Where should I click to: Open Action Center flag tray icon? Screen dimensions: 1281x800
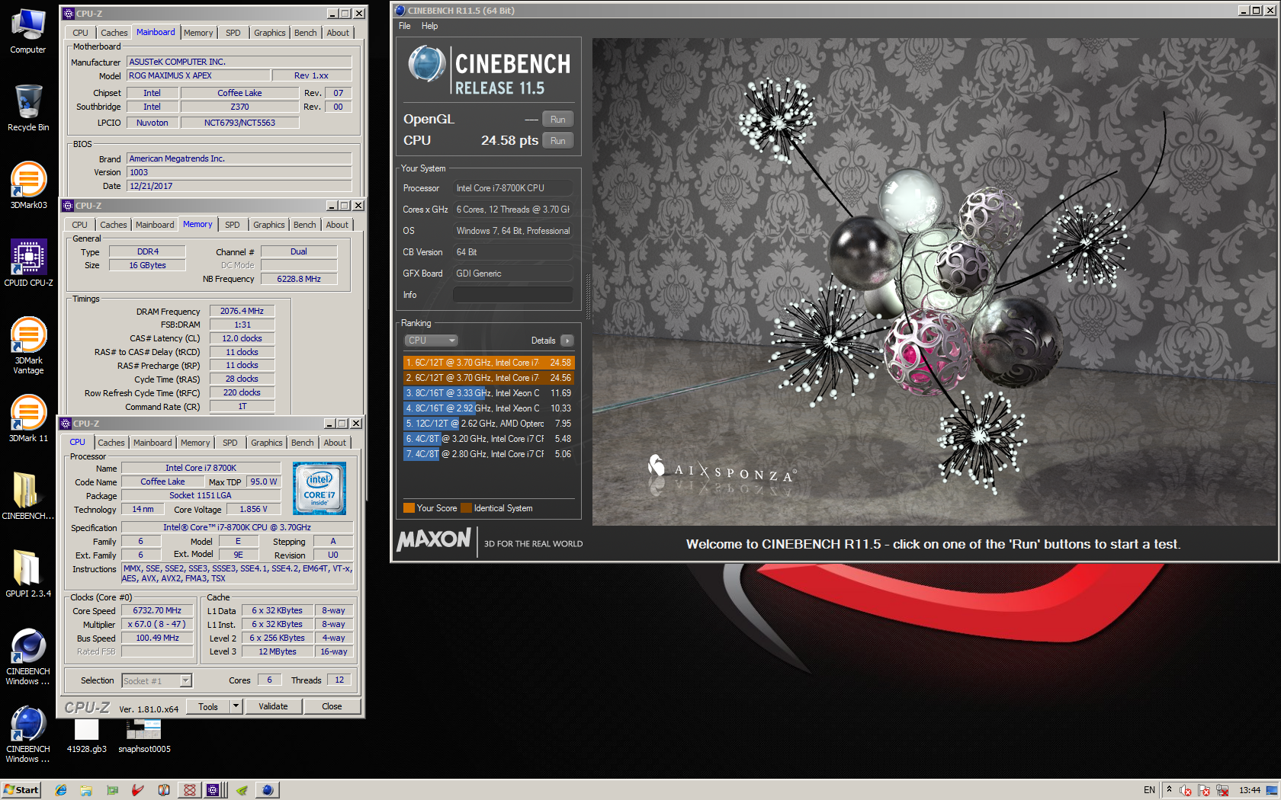pyautogui.click(x=1204, y=790)
